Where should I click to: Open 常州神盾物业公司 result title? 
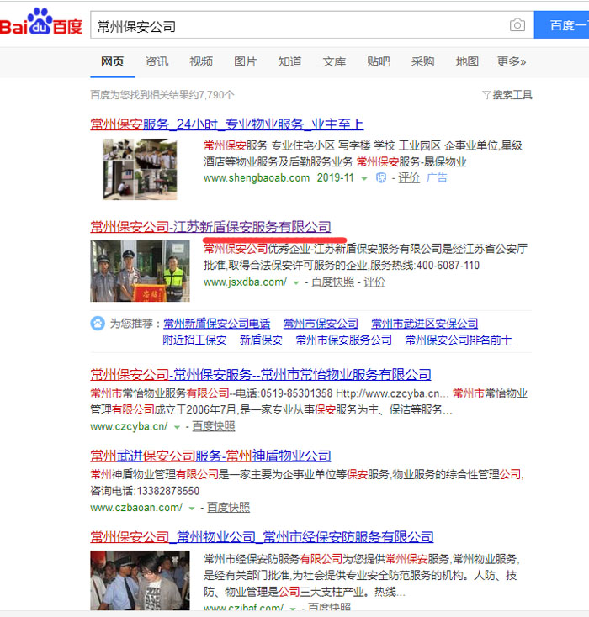(211, 456)
